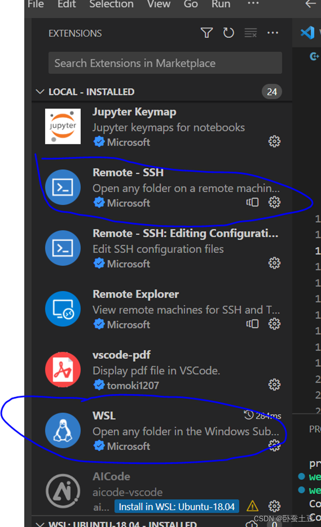Click Microsoft publisher under Jupyter Keymap
321x527 pixels.
point(128,142)
